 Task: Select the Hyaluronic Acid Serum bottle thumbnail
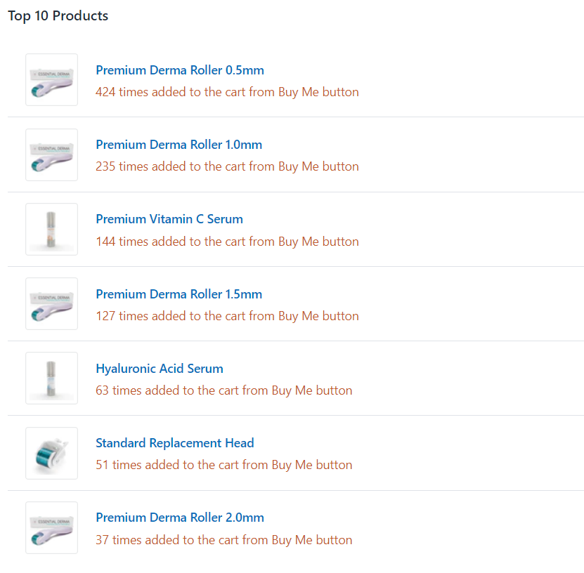tap(52, 378)
